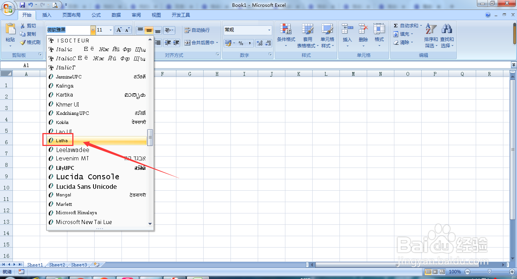Apply bottom vertical alignment
The height and width of the screenshot is (279, 517).
[x=158, y=30]
